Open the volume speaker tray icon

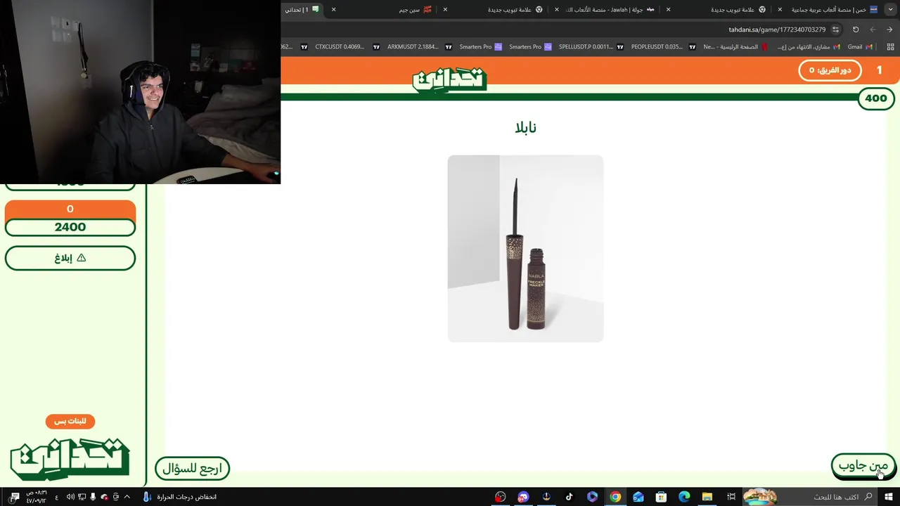70,497
